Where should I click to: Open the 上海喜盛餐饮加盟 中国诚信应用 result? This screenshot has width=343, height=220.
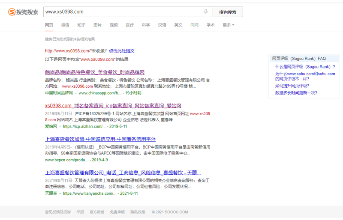[100, 139]
